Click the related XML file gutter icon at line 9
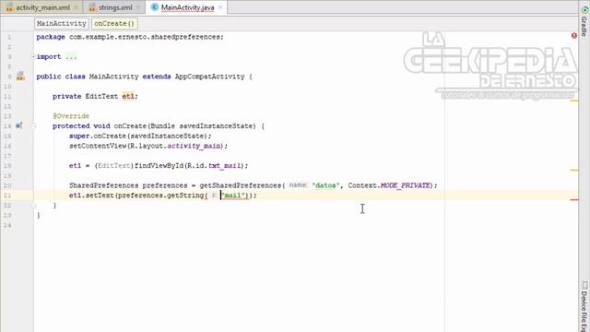590x332 pixels. pos(20,76)
